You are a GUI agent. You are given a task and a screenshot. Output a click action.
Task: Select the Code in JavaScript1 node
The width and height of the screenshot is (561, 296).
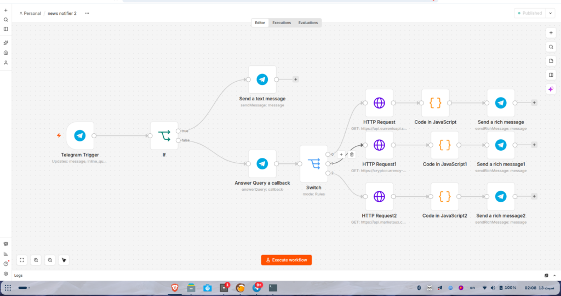[445, 145]
